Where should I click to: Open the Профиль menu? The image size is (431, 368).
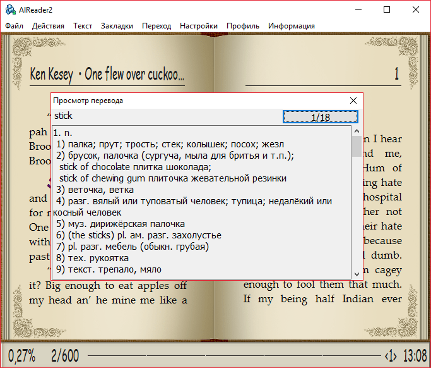(x=243, y=26)
